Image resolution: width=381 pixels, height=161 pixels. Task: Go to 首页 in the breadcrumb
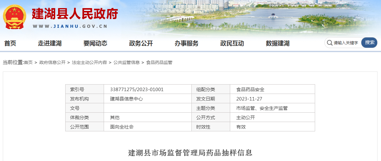coord(28,62)
